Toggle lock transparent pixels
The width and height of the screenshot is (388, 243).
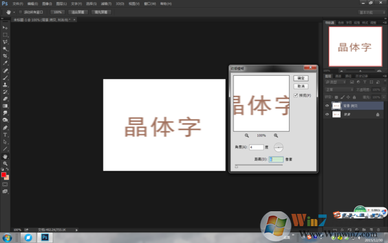[336, 97]
